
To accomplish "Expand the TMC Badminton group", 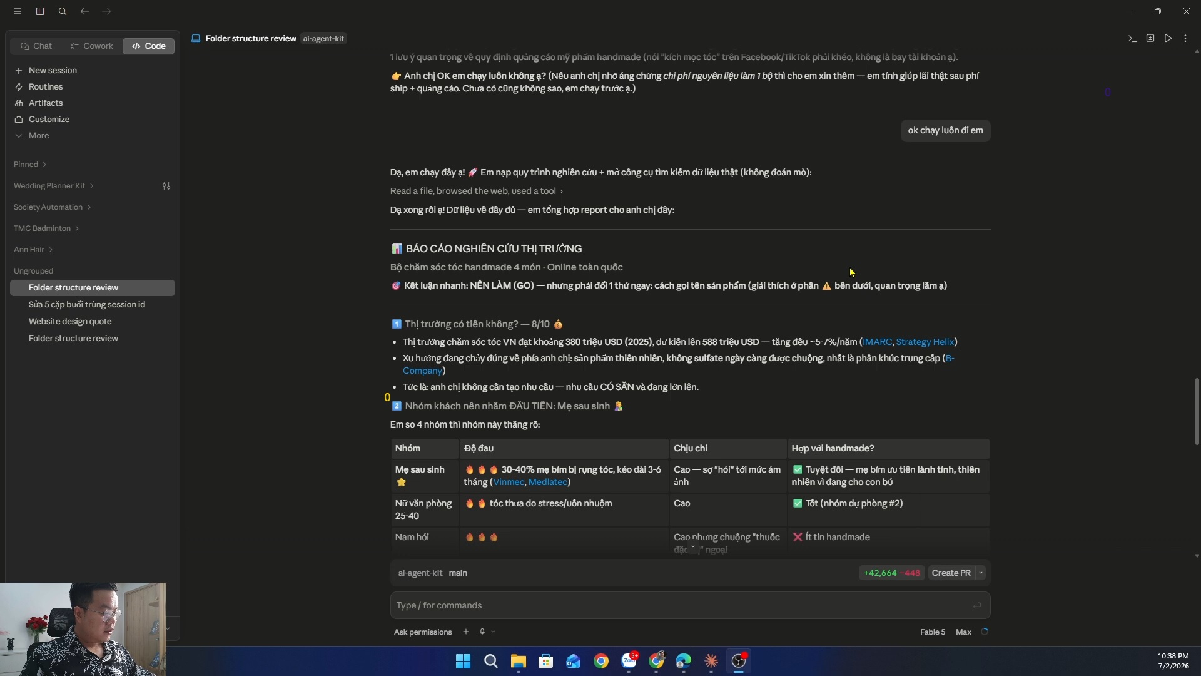I will pos(46,228).
